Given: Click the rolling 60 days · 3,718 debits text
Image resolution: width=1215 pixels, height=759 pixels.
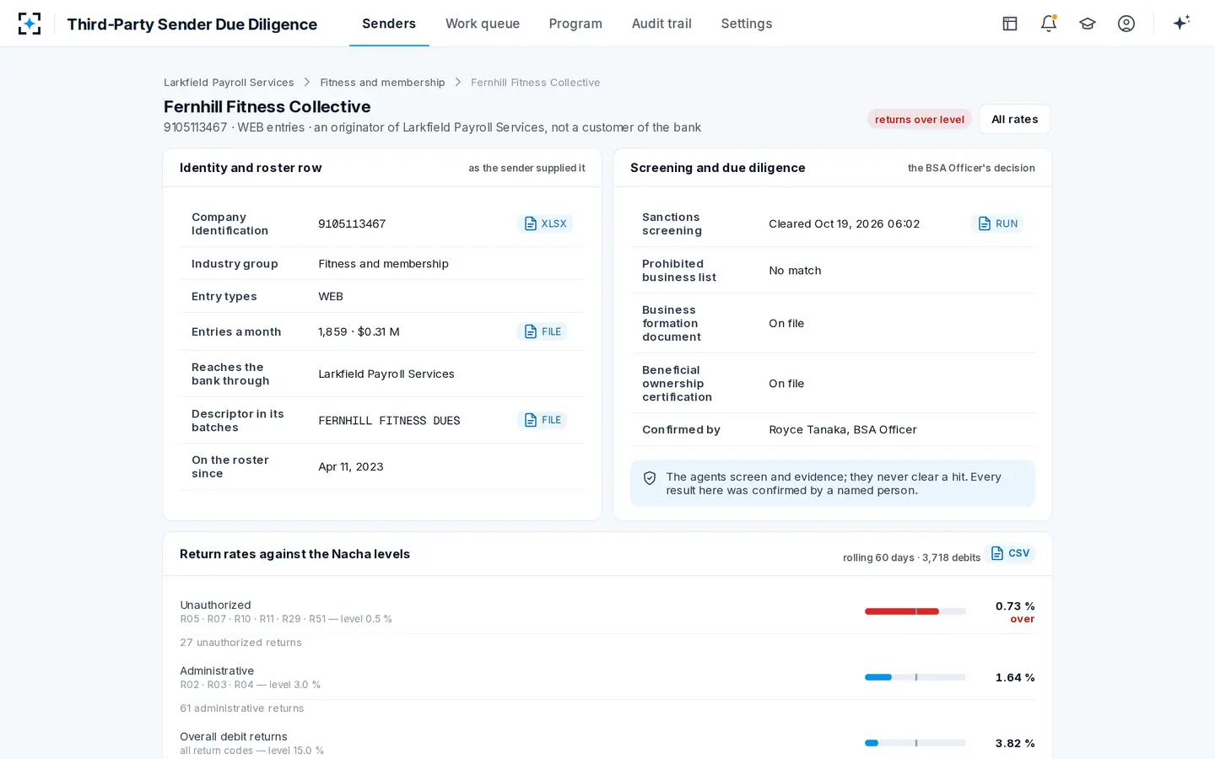Looking at the screenshot, I should pyautogui.click(x=911, y=557).
